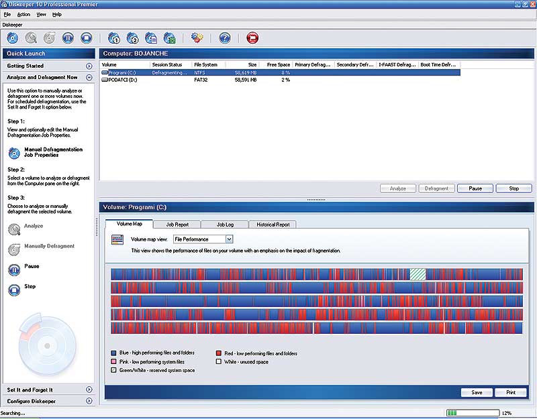Open Diskeeper configuration gears icon

197,38
